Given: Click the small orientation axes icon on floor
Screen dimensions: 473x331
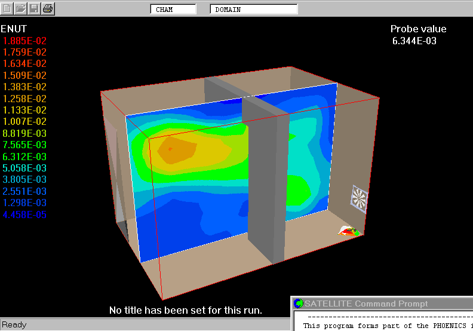Looking at the screenshot, I should pyautogui.click(x=348, y=231).
